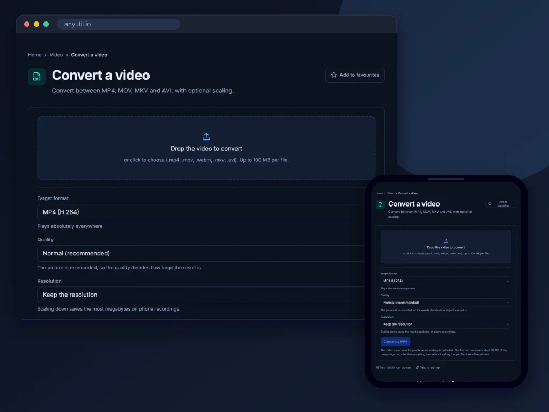Screen dimensions: 549x412
Task: Click phone note 'The video is processed in your browser'
Action: [x=443, y=352]
